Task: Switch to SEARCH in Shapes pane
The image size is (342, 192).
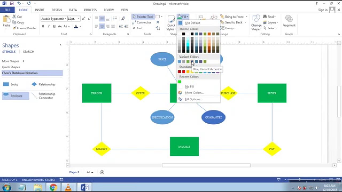Action: tap(29, 51)
